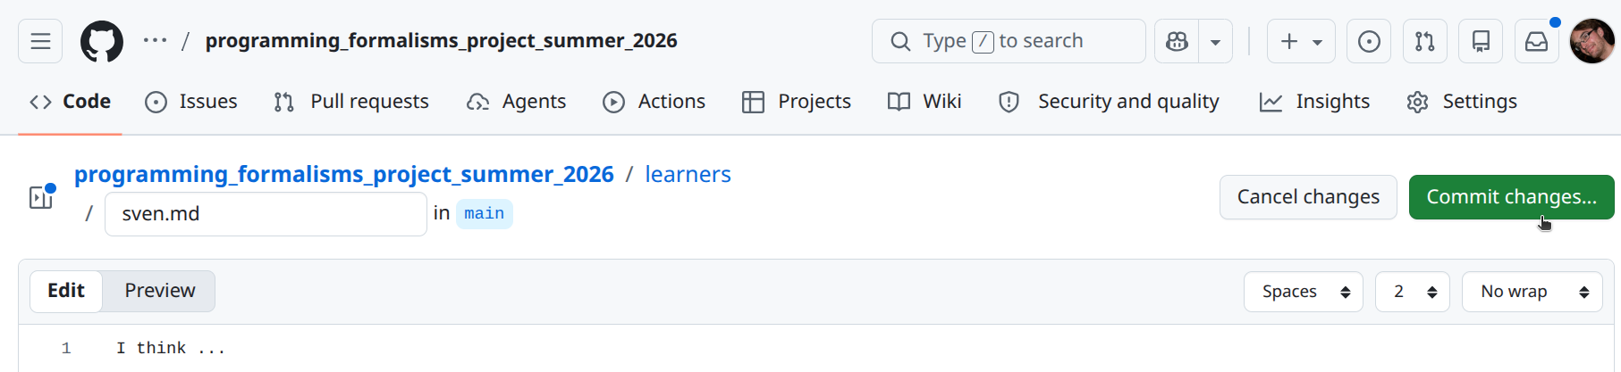Image resolution: width=1621 pixels, height=372 pixels.
Task: Open the Wiki tab
Action: coord(924,102)
